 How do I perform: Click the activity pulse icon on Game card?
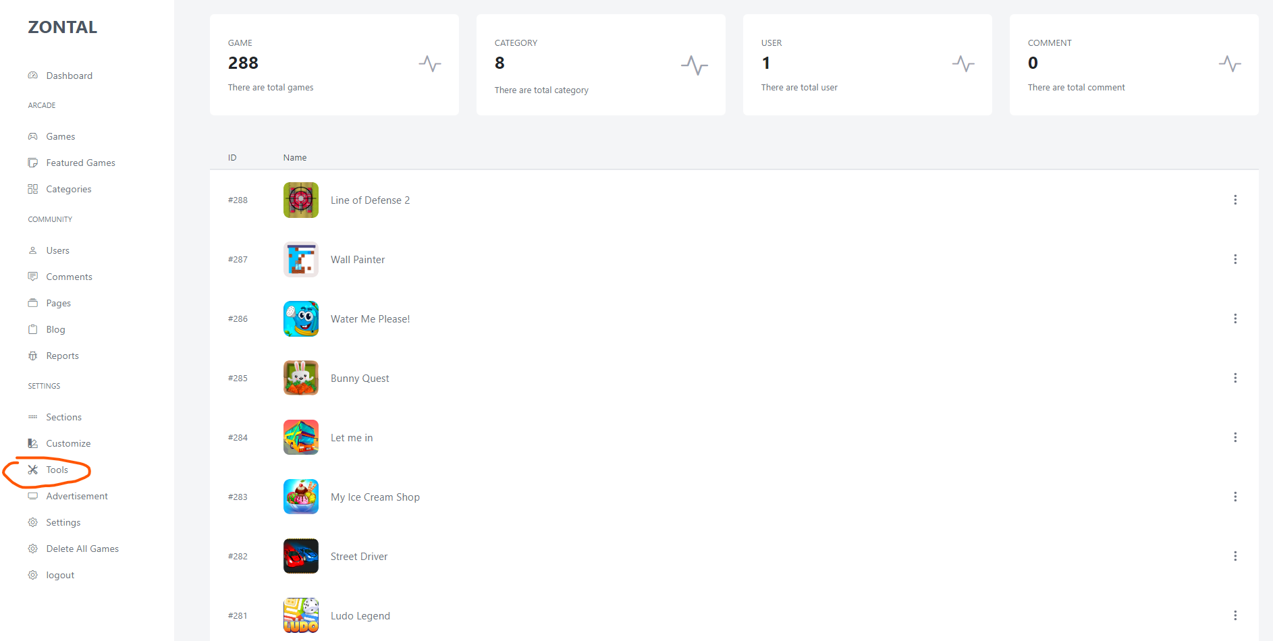point(429,64)
